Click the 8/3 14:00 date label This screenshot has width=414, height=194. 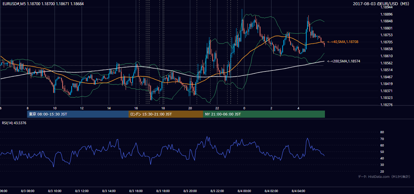[x=109, y=191]
